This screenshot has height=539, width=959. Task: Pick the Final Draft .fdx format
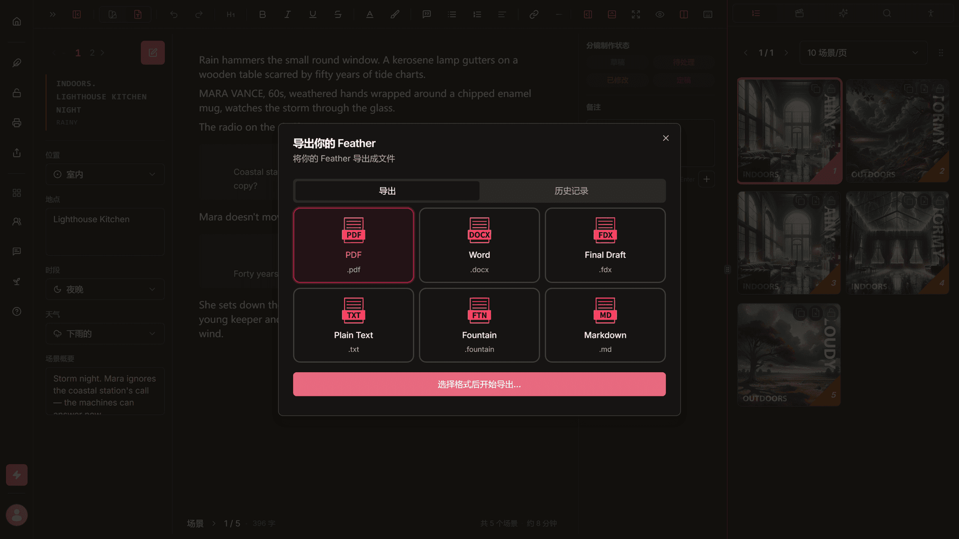605,245
